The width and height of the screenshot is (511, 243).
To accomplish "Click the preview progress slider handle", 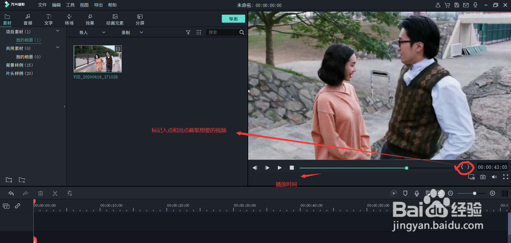I will coord(406,168).
